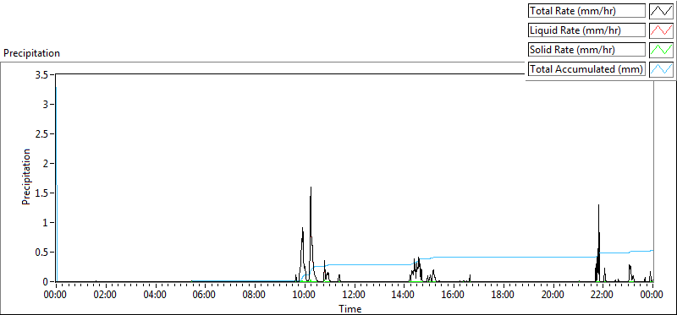Screen dimensions: 677x315
Task: Click the Solid Rate green line swatch icon
Action: tap(662, 49)
